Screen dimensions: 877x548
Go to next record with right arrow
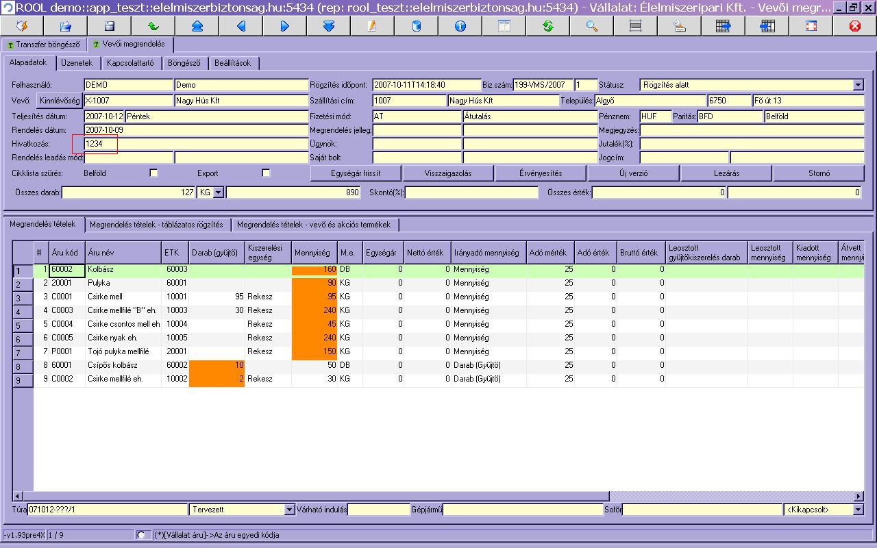coord(285,26)
